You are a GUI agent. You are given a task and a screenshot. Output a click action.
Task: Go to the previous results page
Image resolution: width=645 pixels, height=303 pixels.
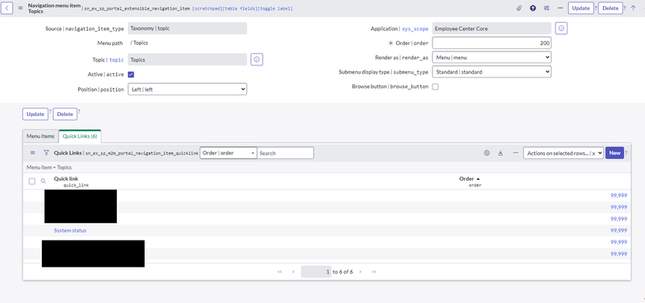coord(293,271)
